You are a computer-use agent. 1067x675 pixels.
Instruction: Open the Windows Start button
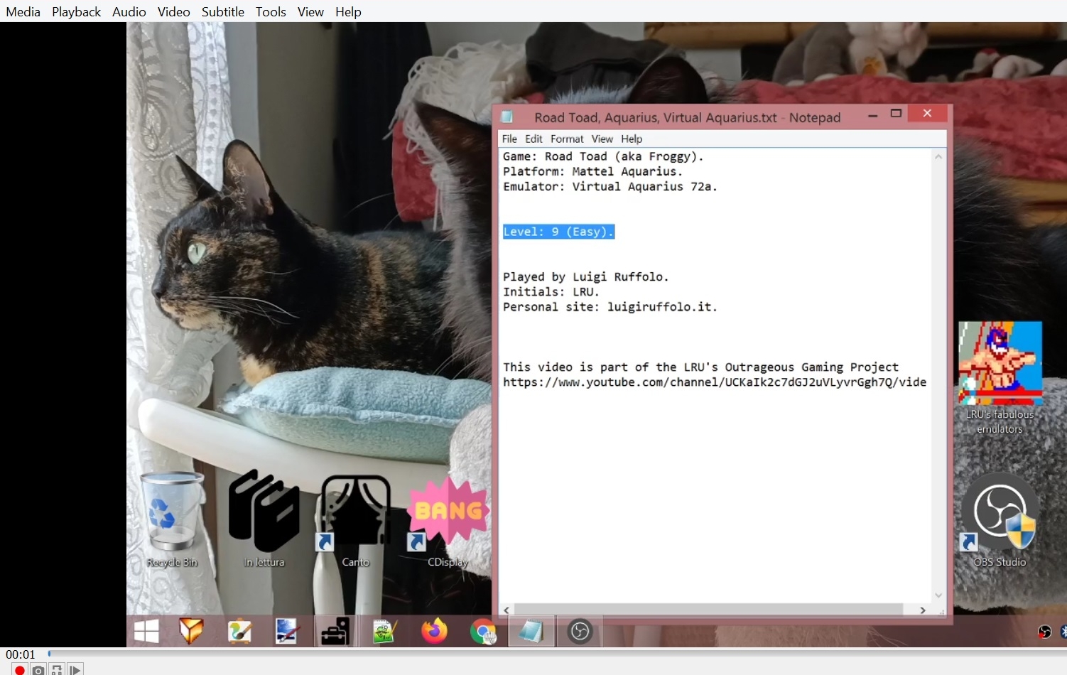click(146, 631)
